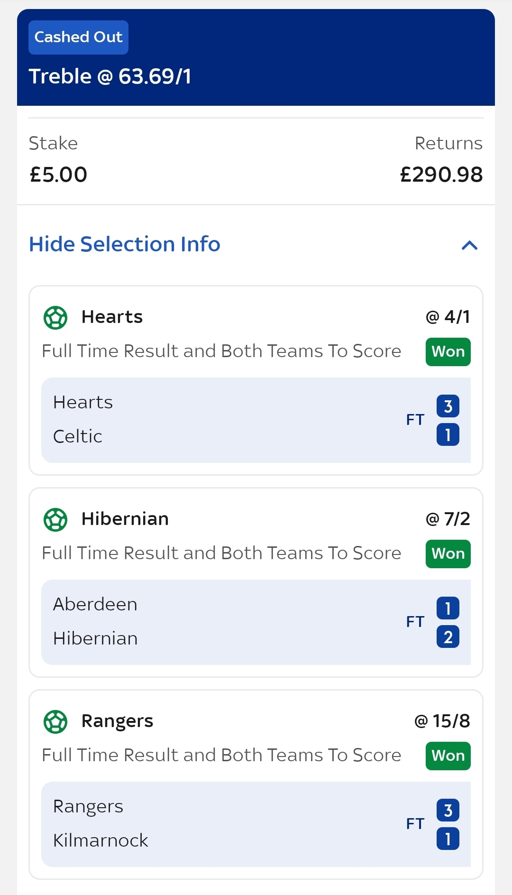Tap the Treble @ 63.69/1 header

coord(110,76)
